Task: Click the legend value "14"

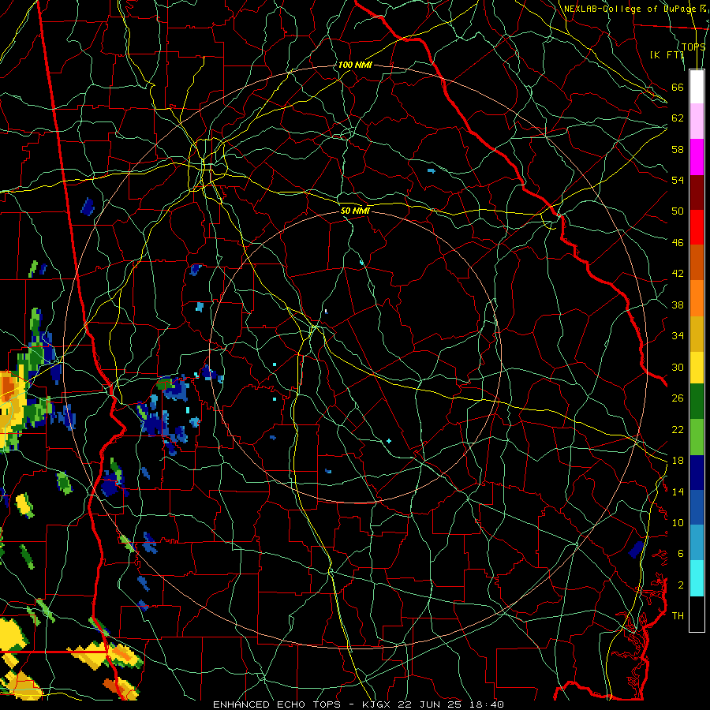Action: pos(678,491)
